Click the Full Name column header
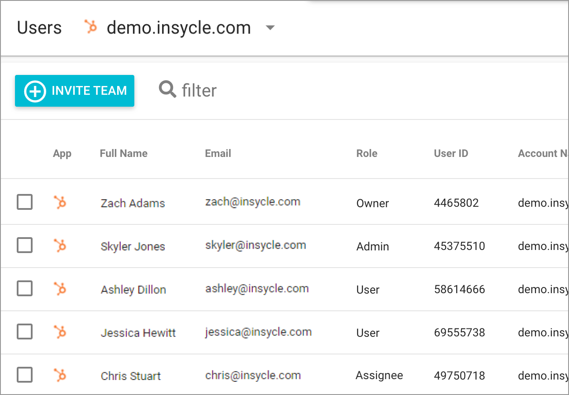569x395 pixels. click(123, 153)
